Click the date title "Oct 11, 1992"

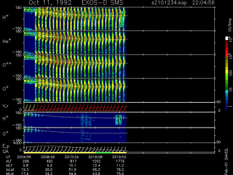tap(50, 3)
